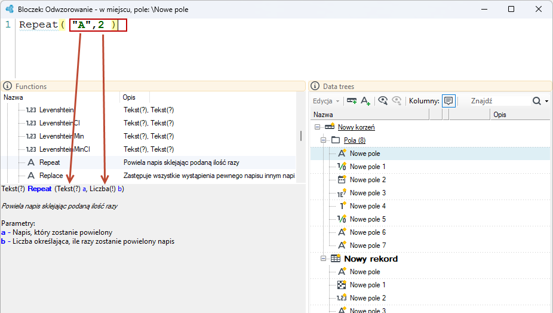The image size is (553, 313).
Task: Click the eye with magnifier show-usages icon
Action: point(383,101)
